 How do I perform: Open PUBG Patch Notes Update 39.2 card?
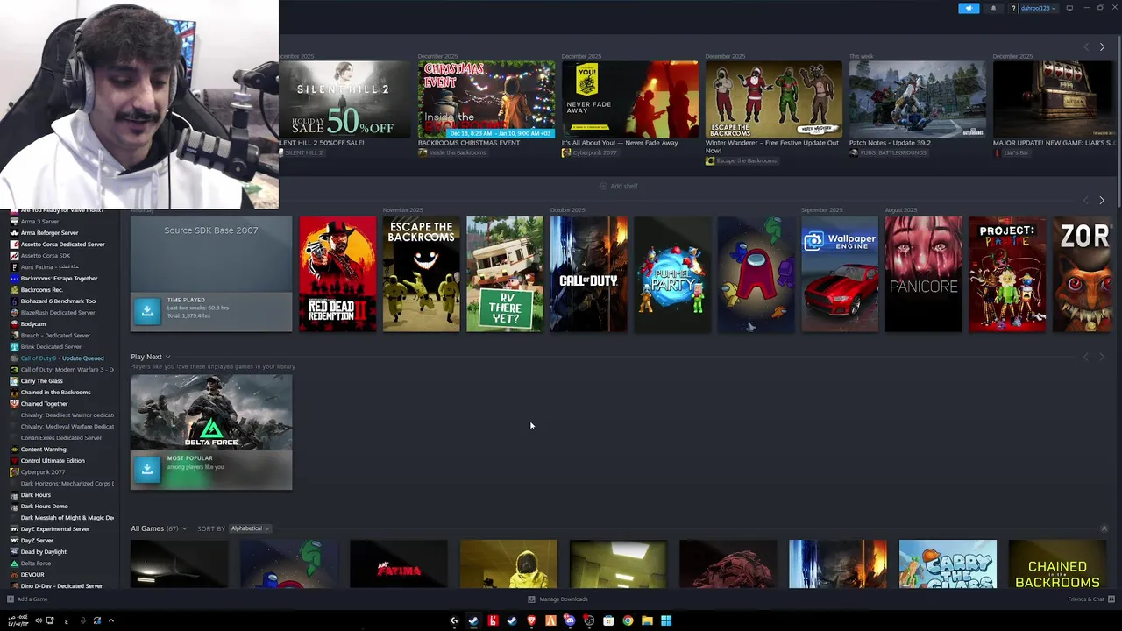click(918, 99)
